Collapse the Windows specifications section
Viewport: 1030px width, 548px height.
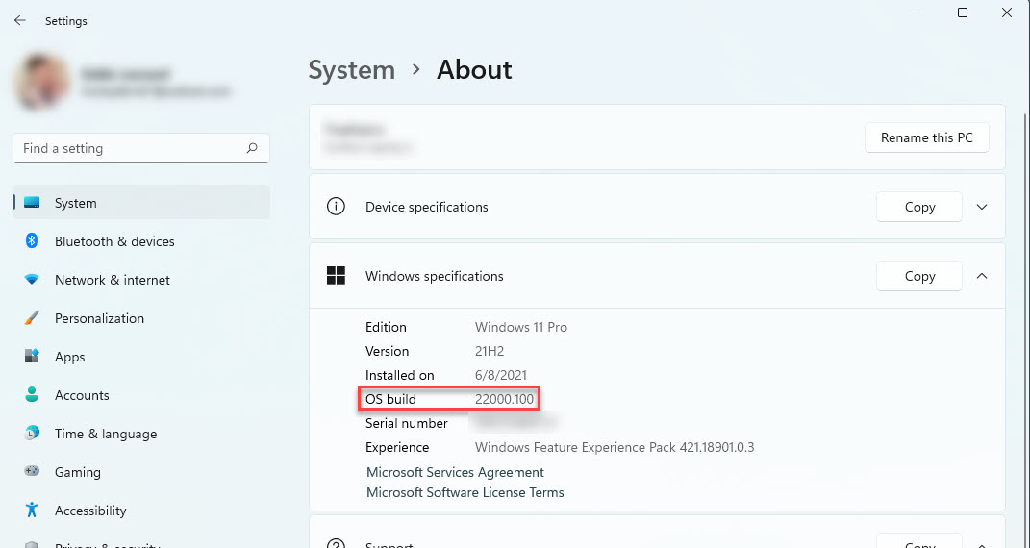click(x=982, y=276)
